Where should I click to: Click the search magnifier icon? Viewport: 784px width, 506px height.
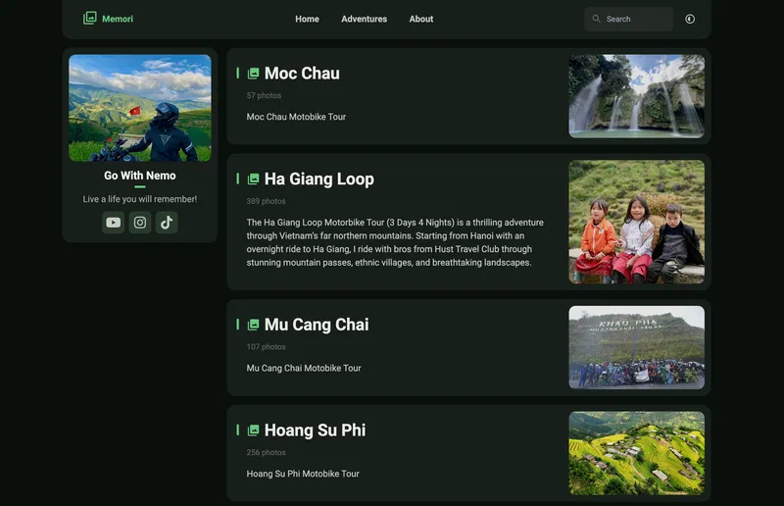(596, 19)
